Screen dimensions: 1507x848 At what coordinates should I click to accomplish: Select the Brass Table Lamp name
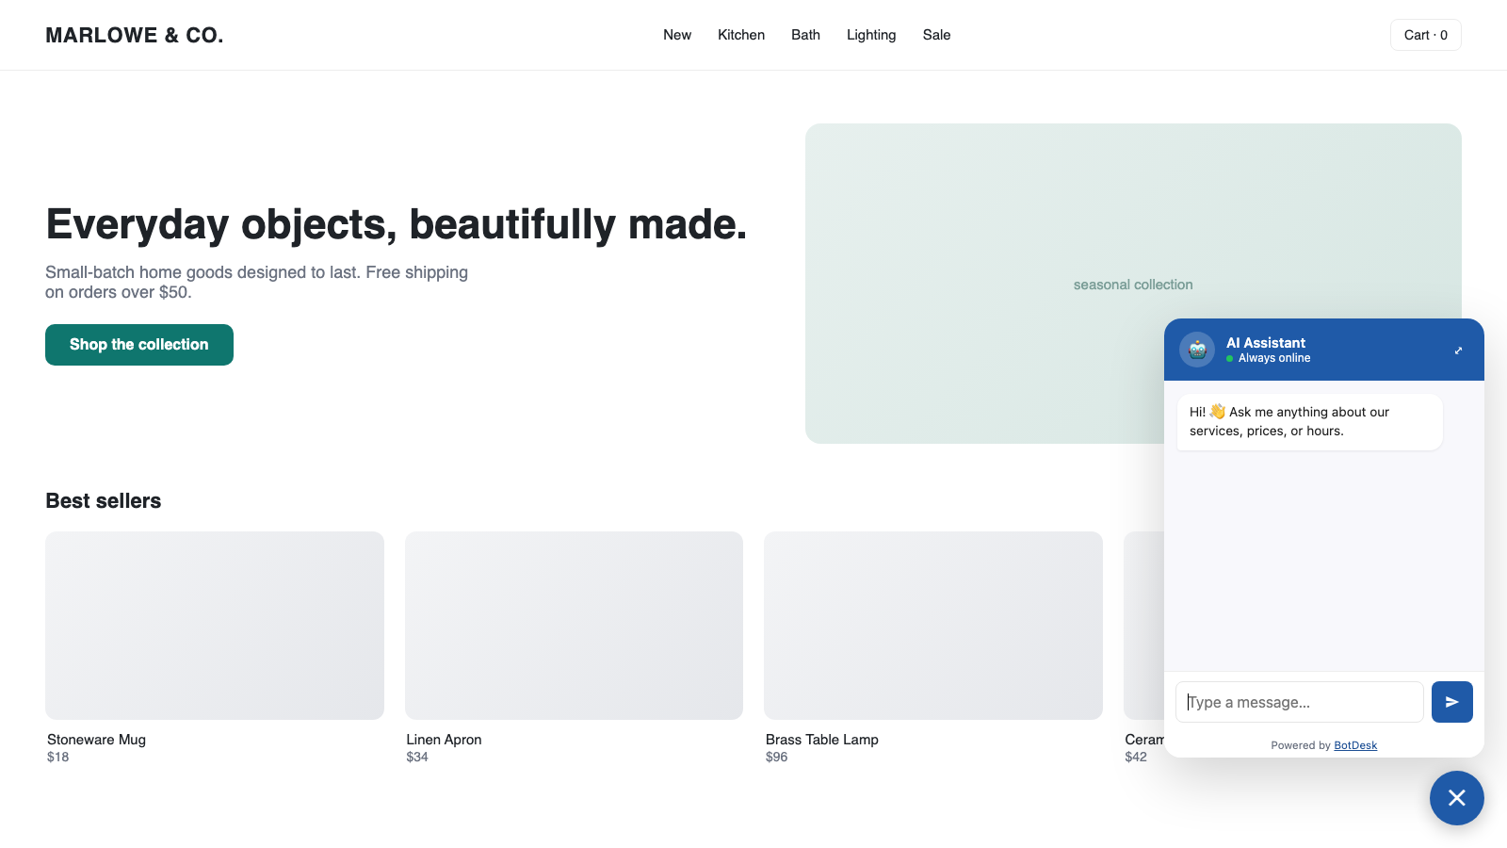822,740
